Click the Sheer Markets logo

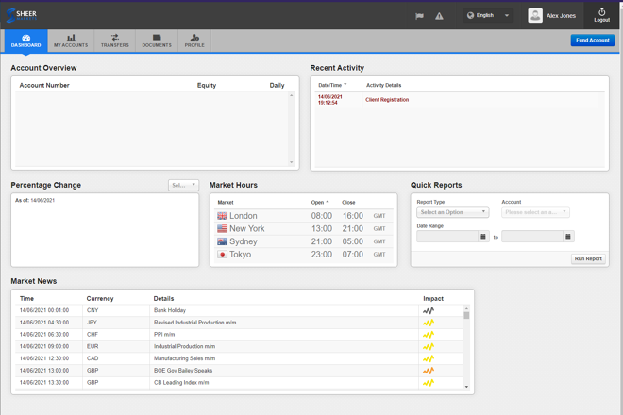[22, 15]
